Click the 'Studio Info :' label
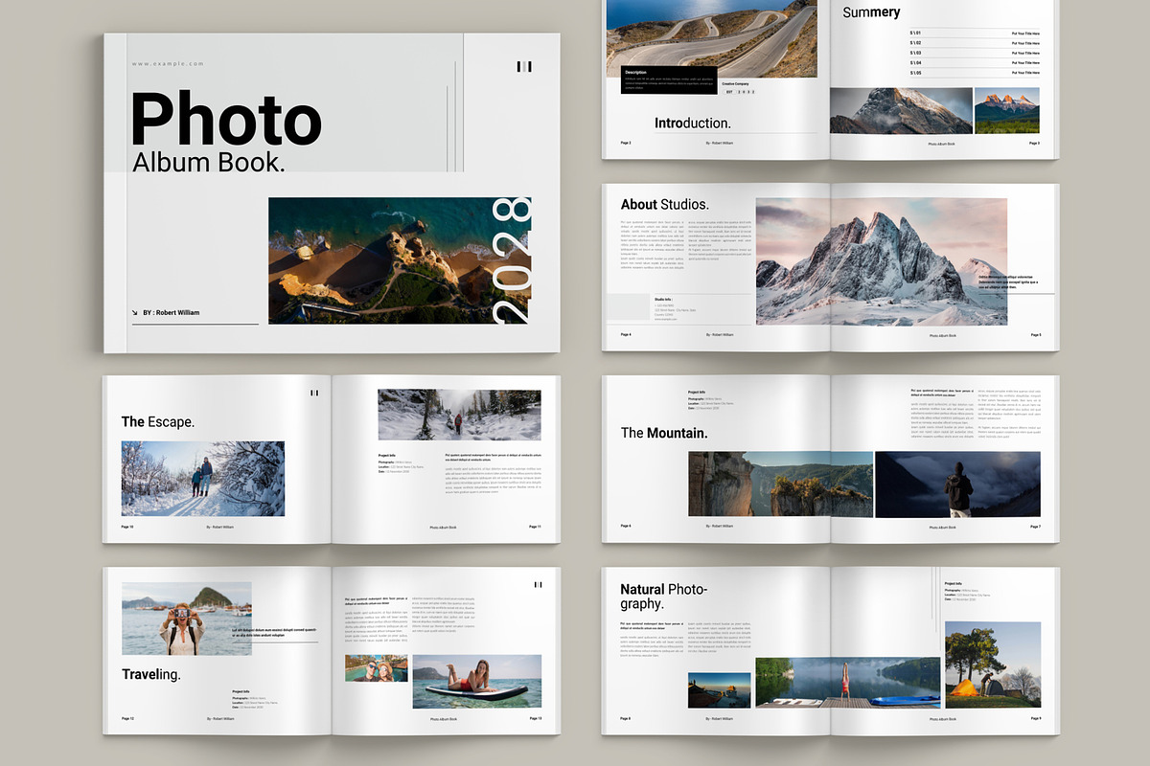The image size is (1150, 766). tap(664, 299)
